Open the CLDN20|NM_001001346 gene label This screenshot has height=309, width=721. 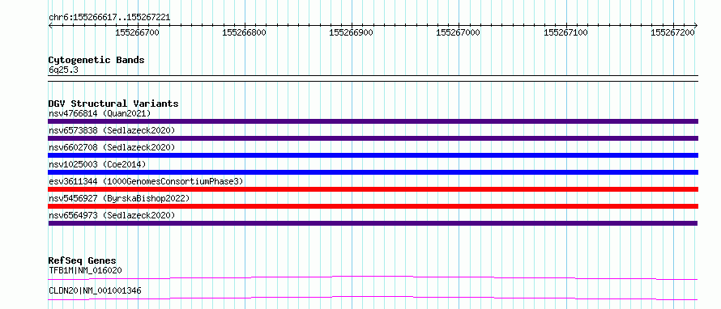[95, 290]
